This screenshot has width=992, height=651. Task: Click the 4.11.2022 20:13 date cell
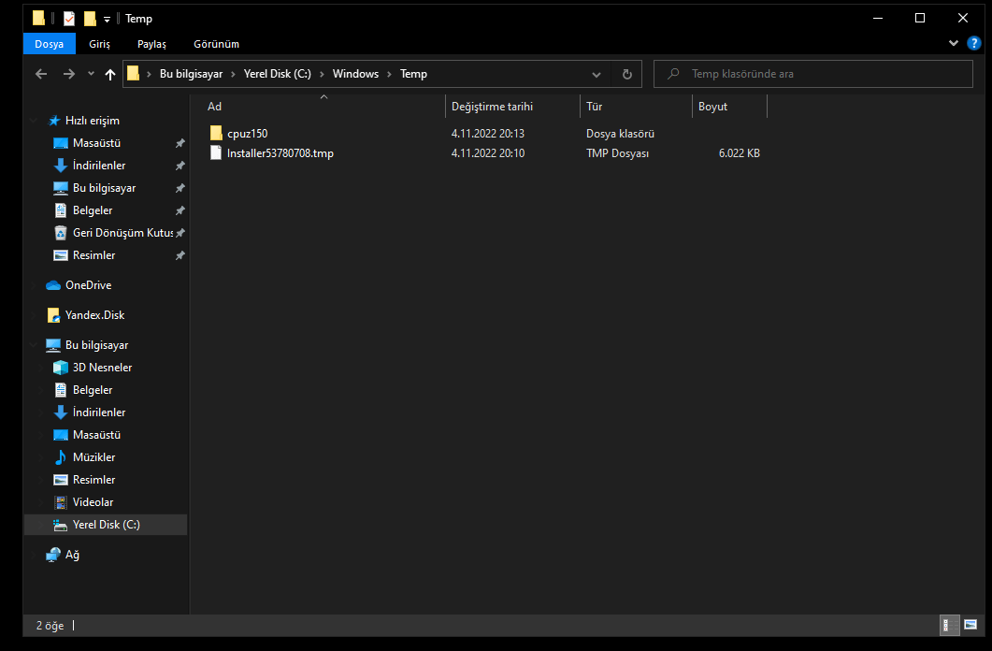(488, 134)
